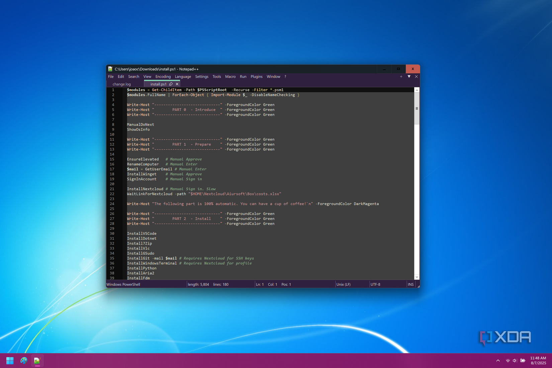552x368 pixels.
Task: Click Windows PowerShell in the status bar
Action: tap(123, 284)
